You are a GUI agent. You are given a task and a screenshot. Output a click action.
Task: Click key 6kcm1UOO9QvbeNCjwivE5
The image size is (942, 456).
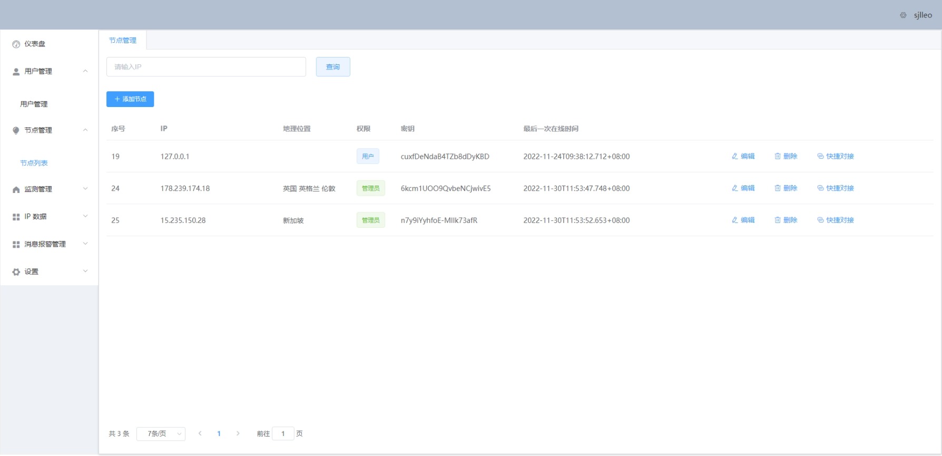[446, 188]
